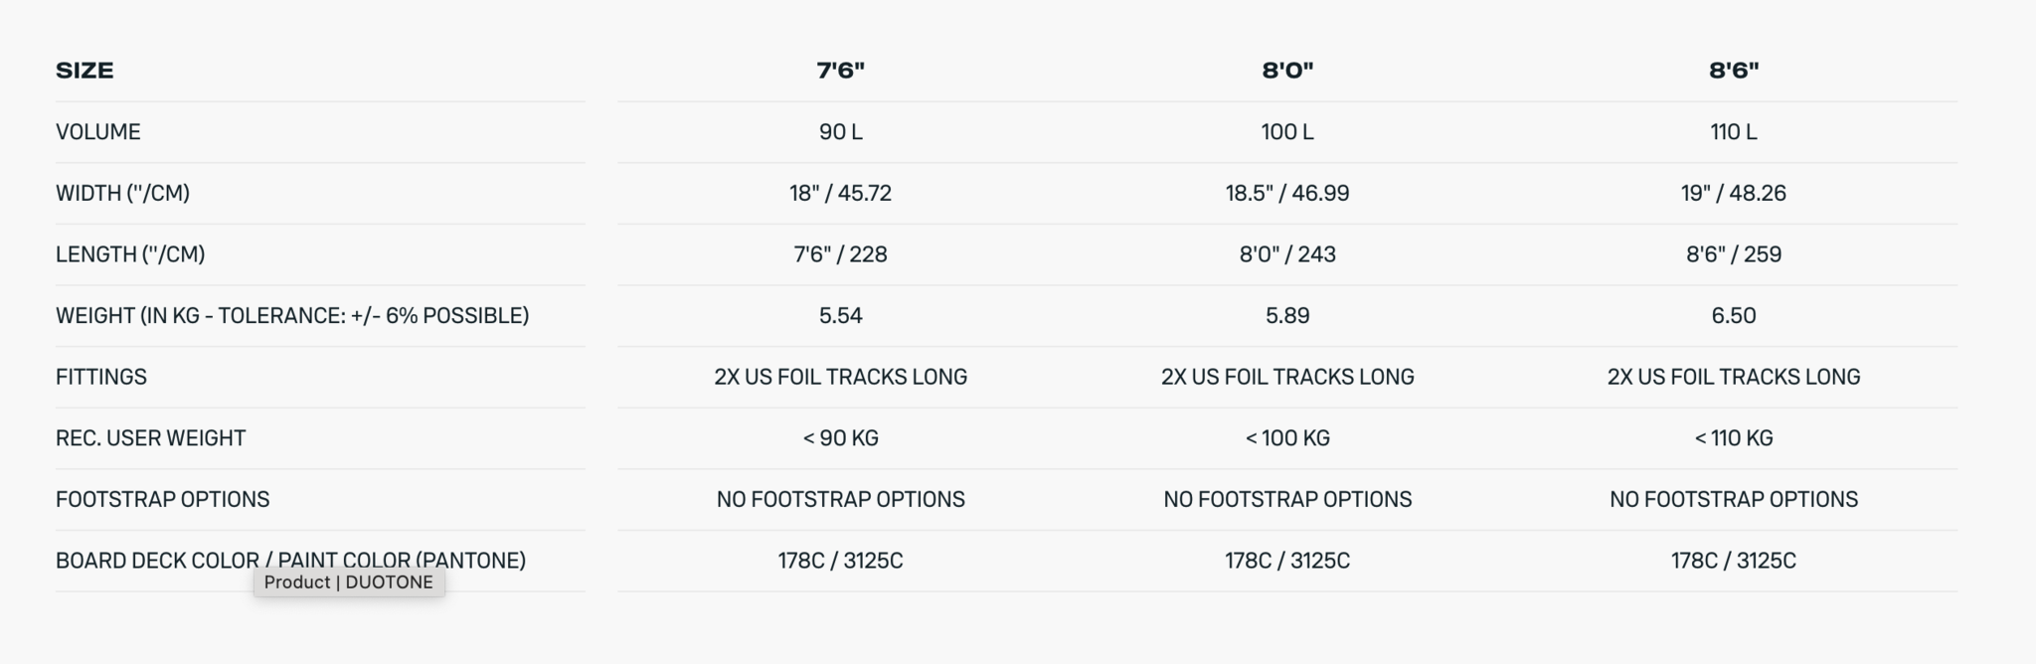Click the 110 L volume value

coord(1734,132)
